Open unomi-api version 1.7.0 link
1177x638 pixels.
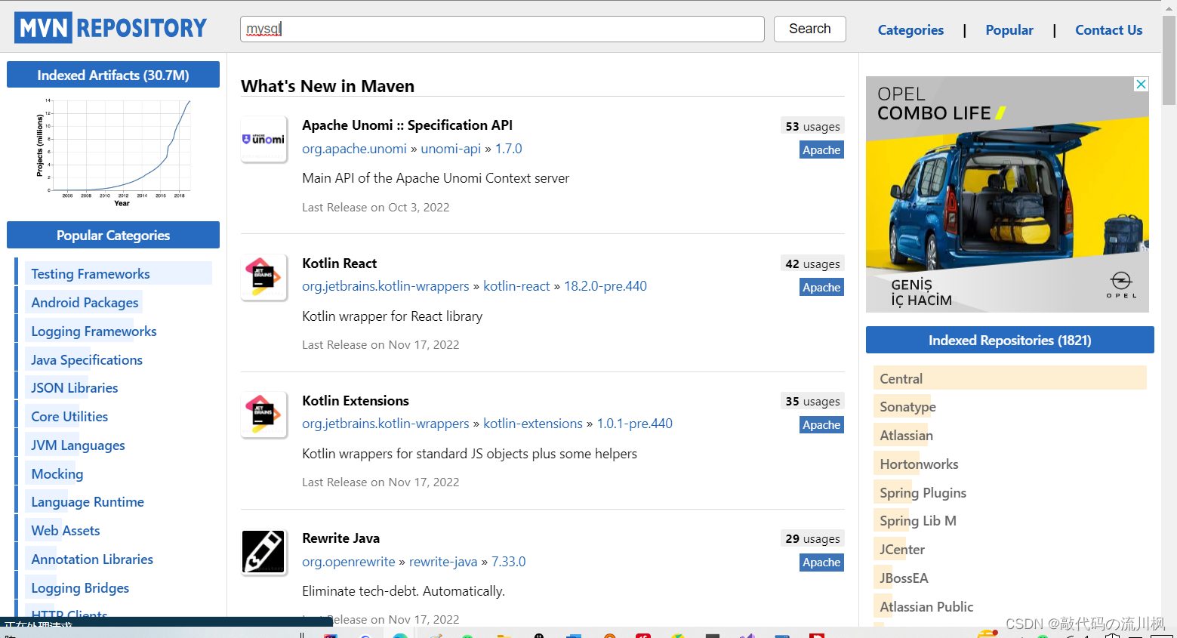508,149
